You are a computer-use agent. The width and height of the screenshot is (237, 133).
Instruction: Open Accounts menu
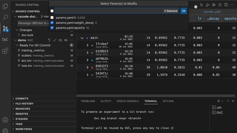point(5,120)
